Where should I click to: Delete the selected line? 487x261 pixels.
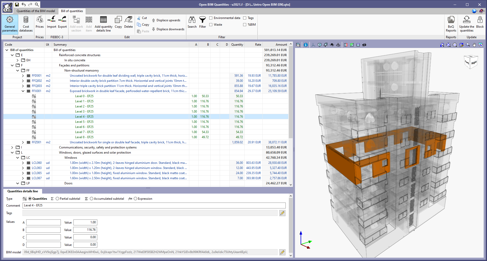[x=128, y=23]
